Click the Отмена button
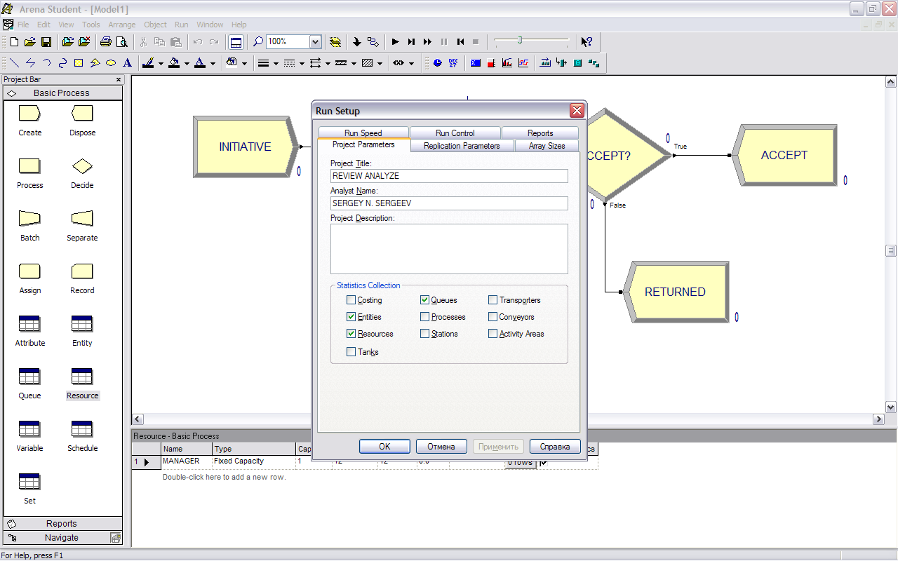 click(441, 447)
